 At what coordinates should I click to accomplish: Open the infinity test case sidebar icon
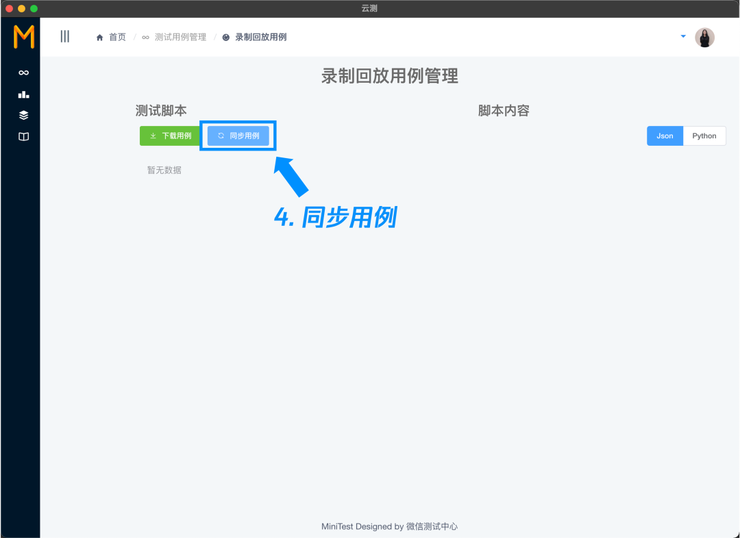[23, 73]
